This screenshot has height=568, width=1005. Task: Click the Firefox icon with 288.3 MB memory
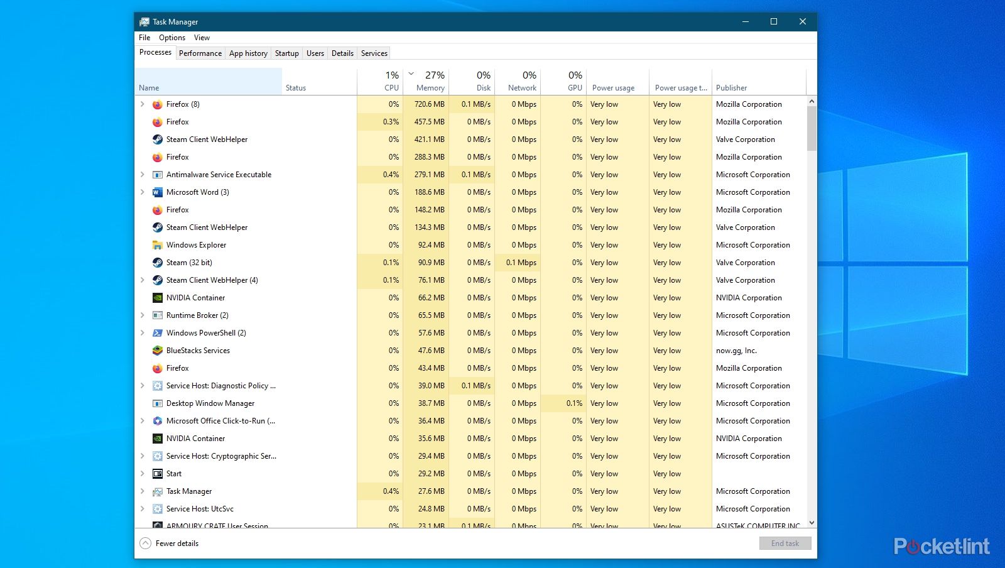[x=158, y=157]
